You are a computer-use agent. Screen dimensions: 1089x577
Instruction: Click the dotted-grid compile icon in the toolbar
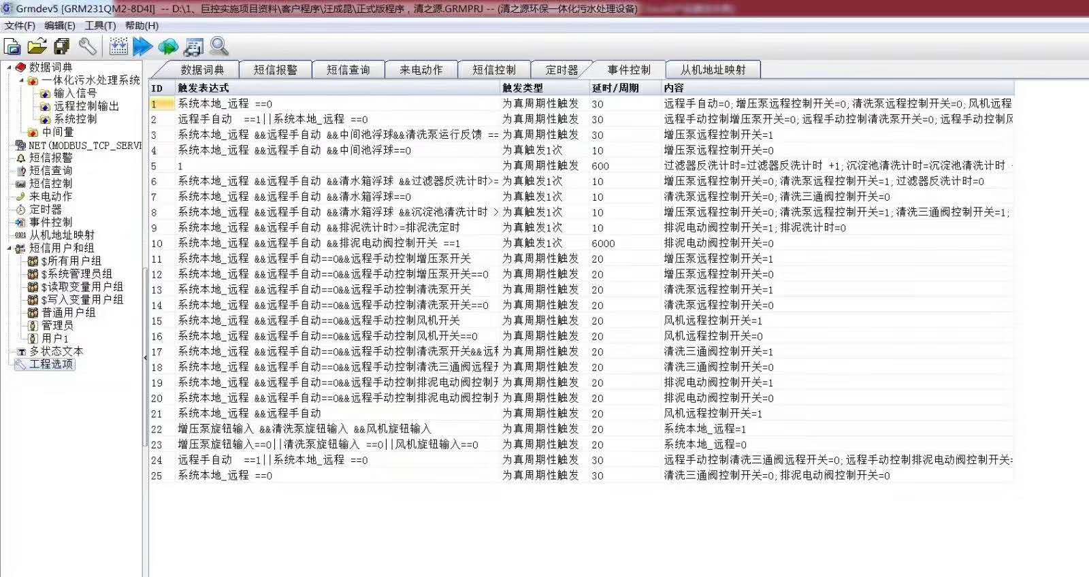(118, 46)
